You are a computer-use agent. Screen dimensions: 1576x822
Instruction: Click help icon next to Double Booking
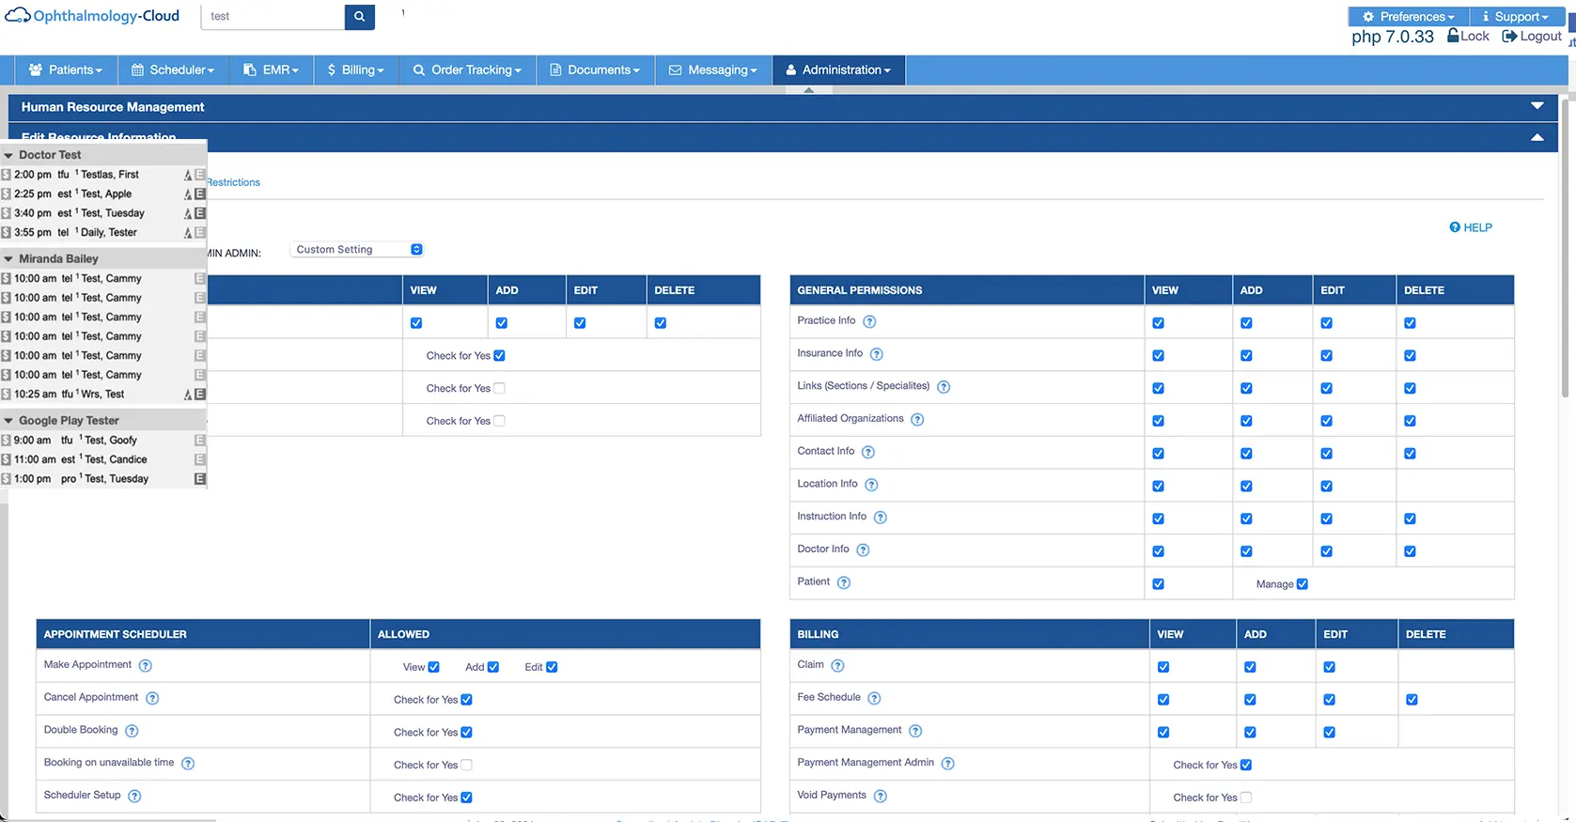pos(132,731)
